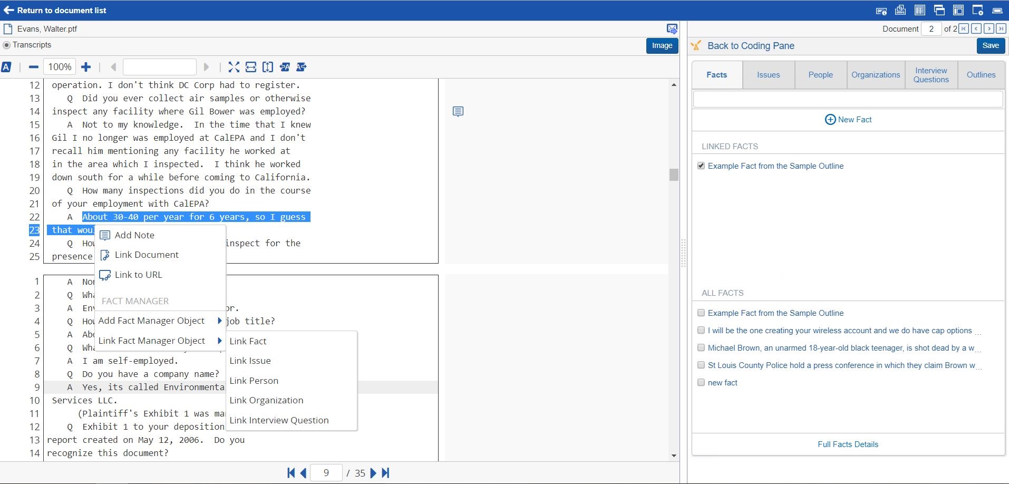The width and height of the screenshot is (1009, 484).
Task: Click the fit-to-width icon in toolbar
Action: pyautogui.click(x=251, y=67)
